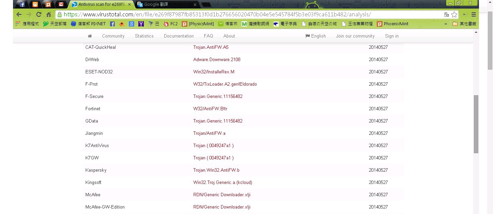Open the PhoenixMint bookmark
493x214 pixels.
point(393,24)
